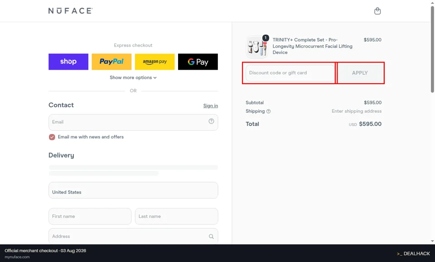Click the scrollbar down arrow
This screenshot has height=262, width=435.
click(432, 241)
